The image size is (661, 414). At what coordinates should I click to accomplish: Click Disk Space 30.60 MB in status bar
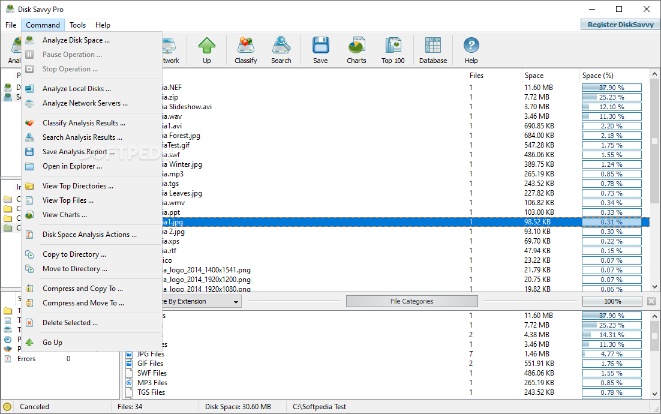click(238, 407)
